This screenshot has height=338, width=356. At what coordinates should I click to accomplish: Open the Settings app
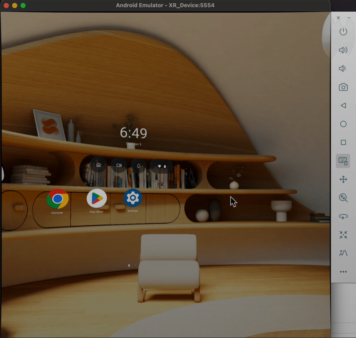pos(133,198)
